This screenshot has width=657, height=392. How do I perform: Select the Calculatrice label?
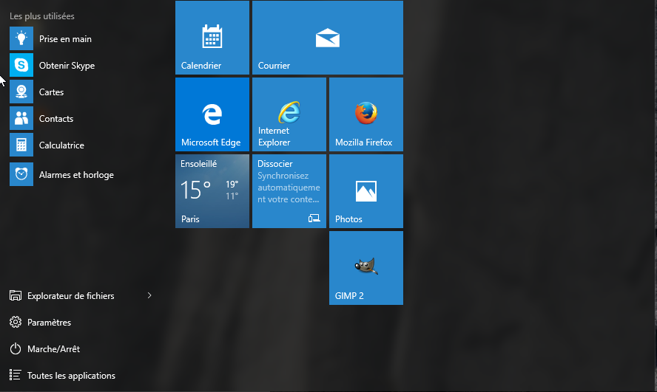61,145
